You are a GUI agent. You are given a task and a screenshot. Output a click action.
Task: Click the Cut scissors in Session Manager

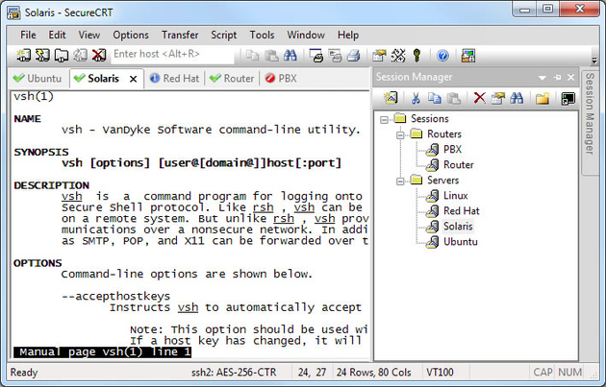pos(416,98)
